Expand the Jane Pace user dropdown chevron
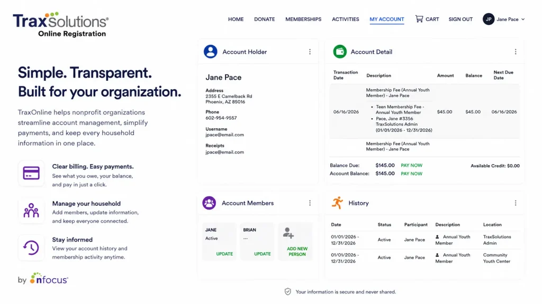Image resolution: width=542 pixels, height=304 pixels. [x=523, y=20]
